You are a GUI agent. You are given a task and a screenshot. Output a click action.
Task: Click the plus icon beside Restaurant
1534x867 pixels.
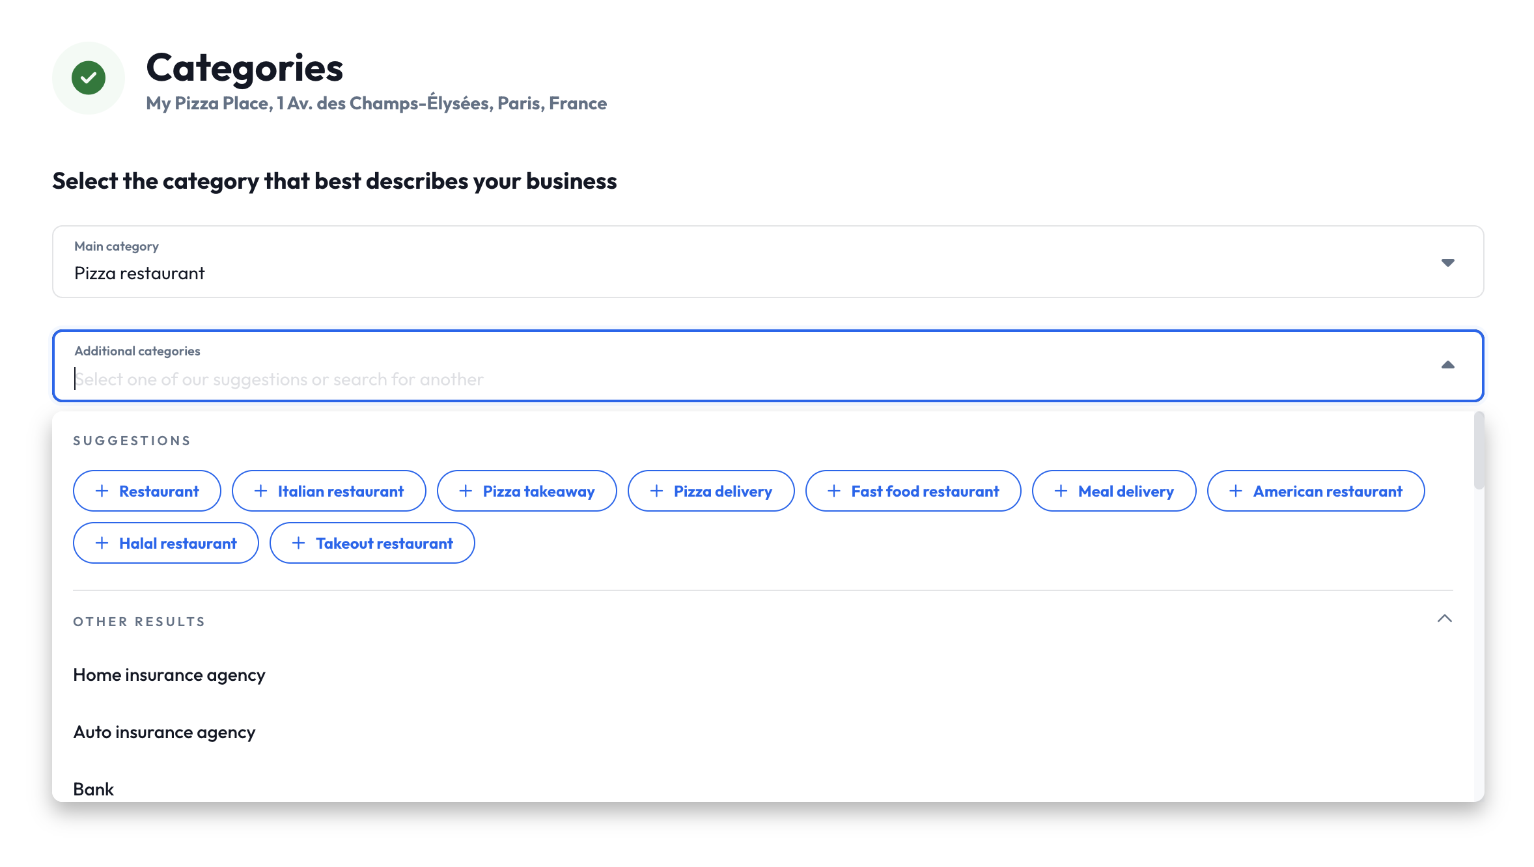pos(102,491)
